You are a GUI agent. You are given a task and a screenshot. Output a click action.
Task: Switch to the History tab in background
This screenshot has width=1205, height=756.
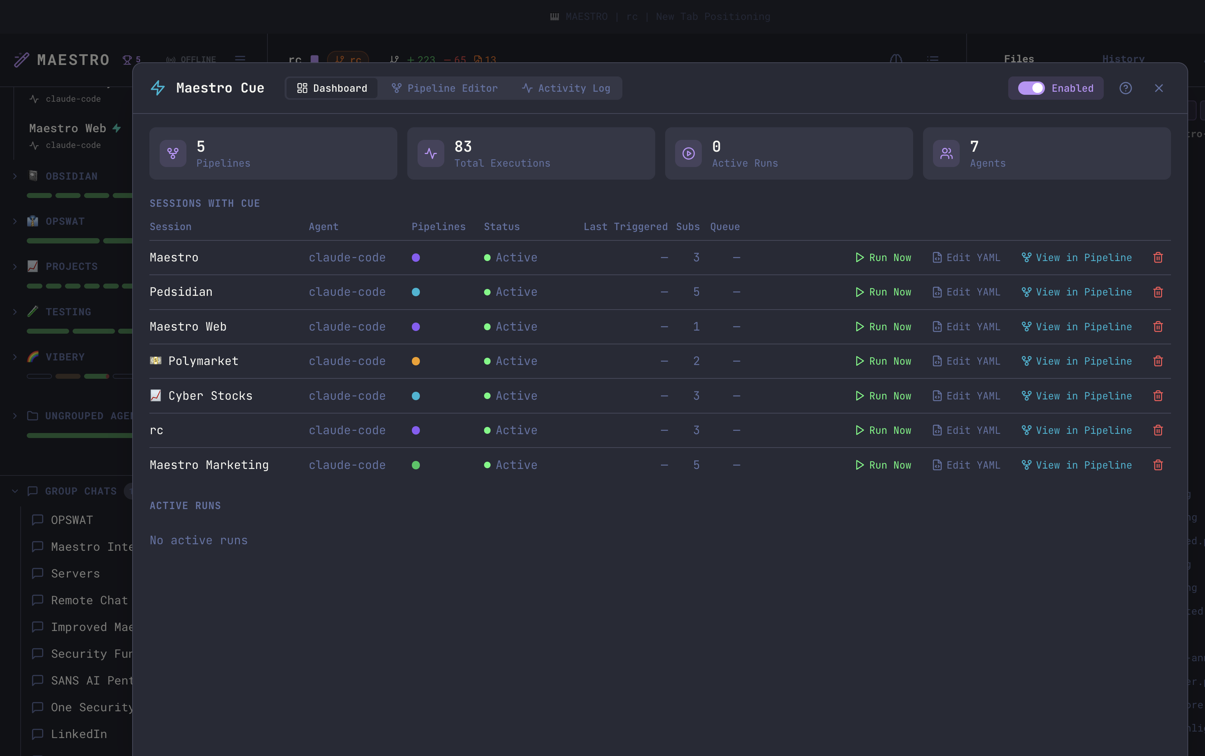pyautogui.click(x=1123, y=59)
